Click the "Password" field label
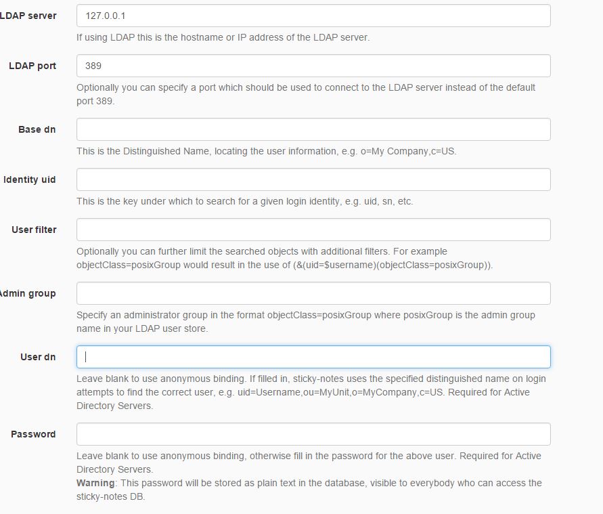 click(x=33, y=434)
